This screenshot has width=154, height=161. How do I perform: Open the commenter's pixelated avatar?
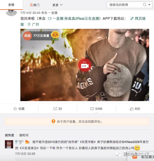click(9, 144)
